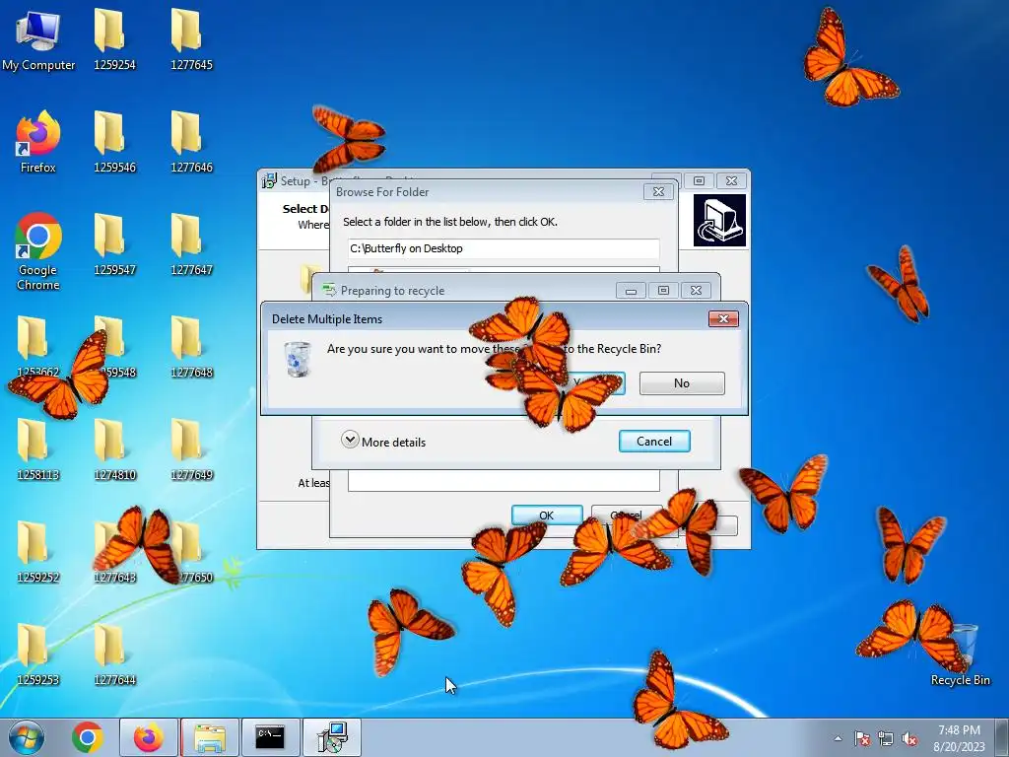Select folder 1277648 on desktop

pyautogui.click(x=191, y=347)
